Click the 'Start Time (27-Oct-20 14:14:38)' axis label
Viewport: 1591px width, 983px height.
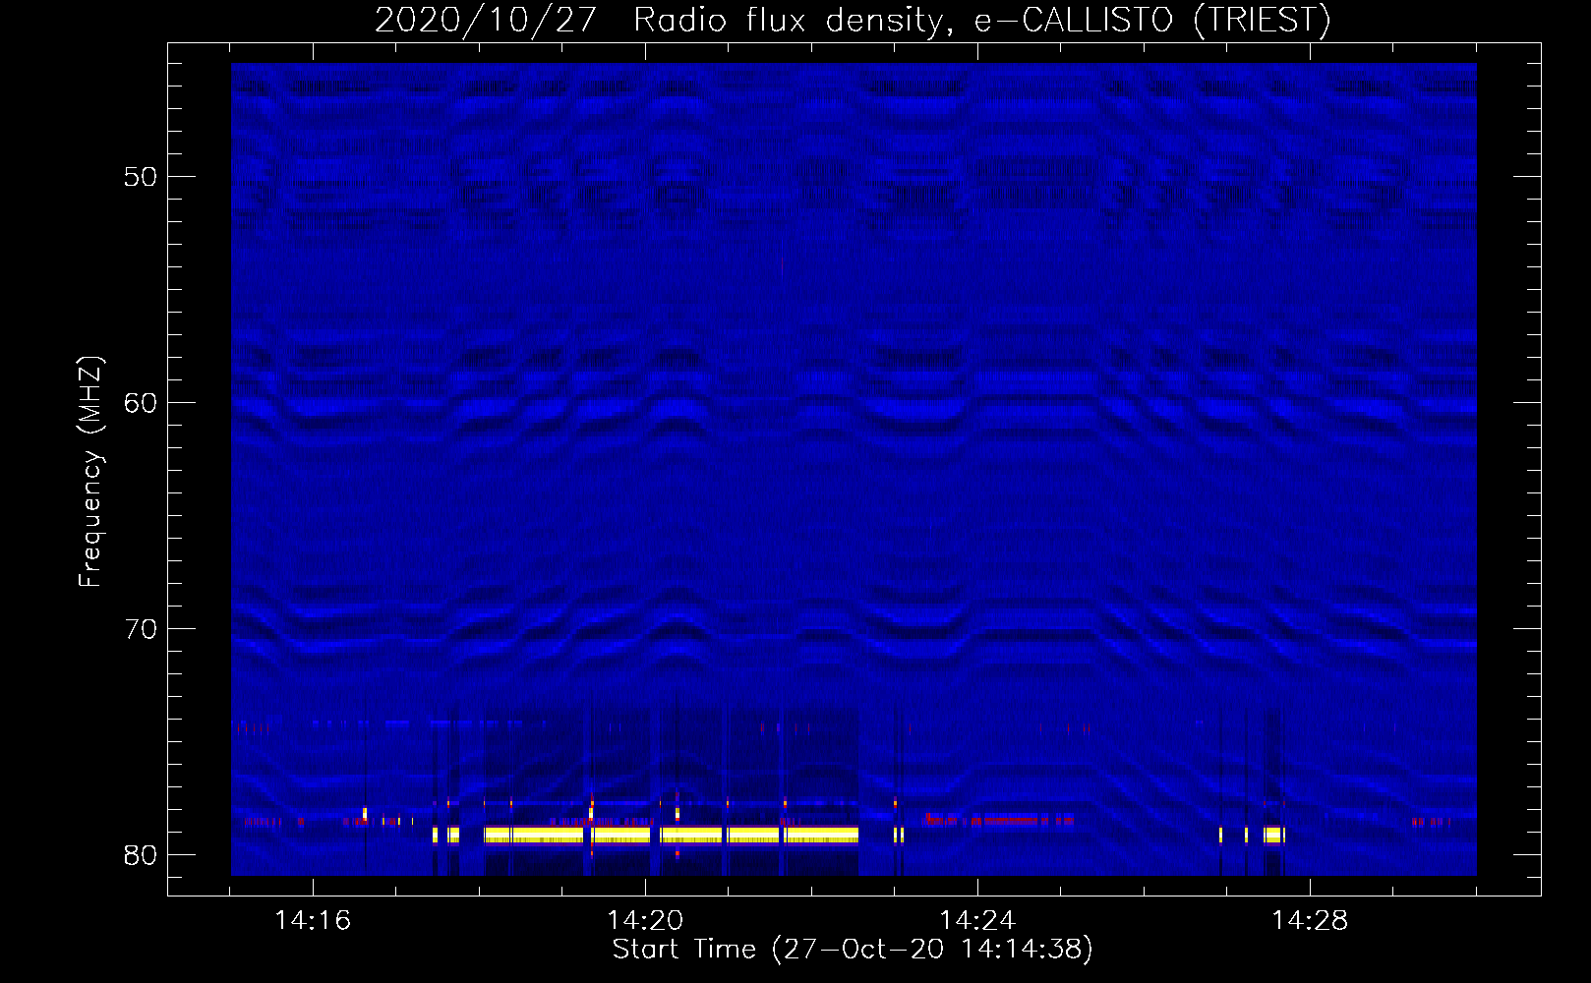tap(852, 950)
